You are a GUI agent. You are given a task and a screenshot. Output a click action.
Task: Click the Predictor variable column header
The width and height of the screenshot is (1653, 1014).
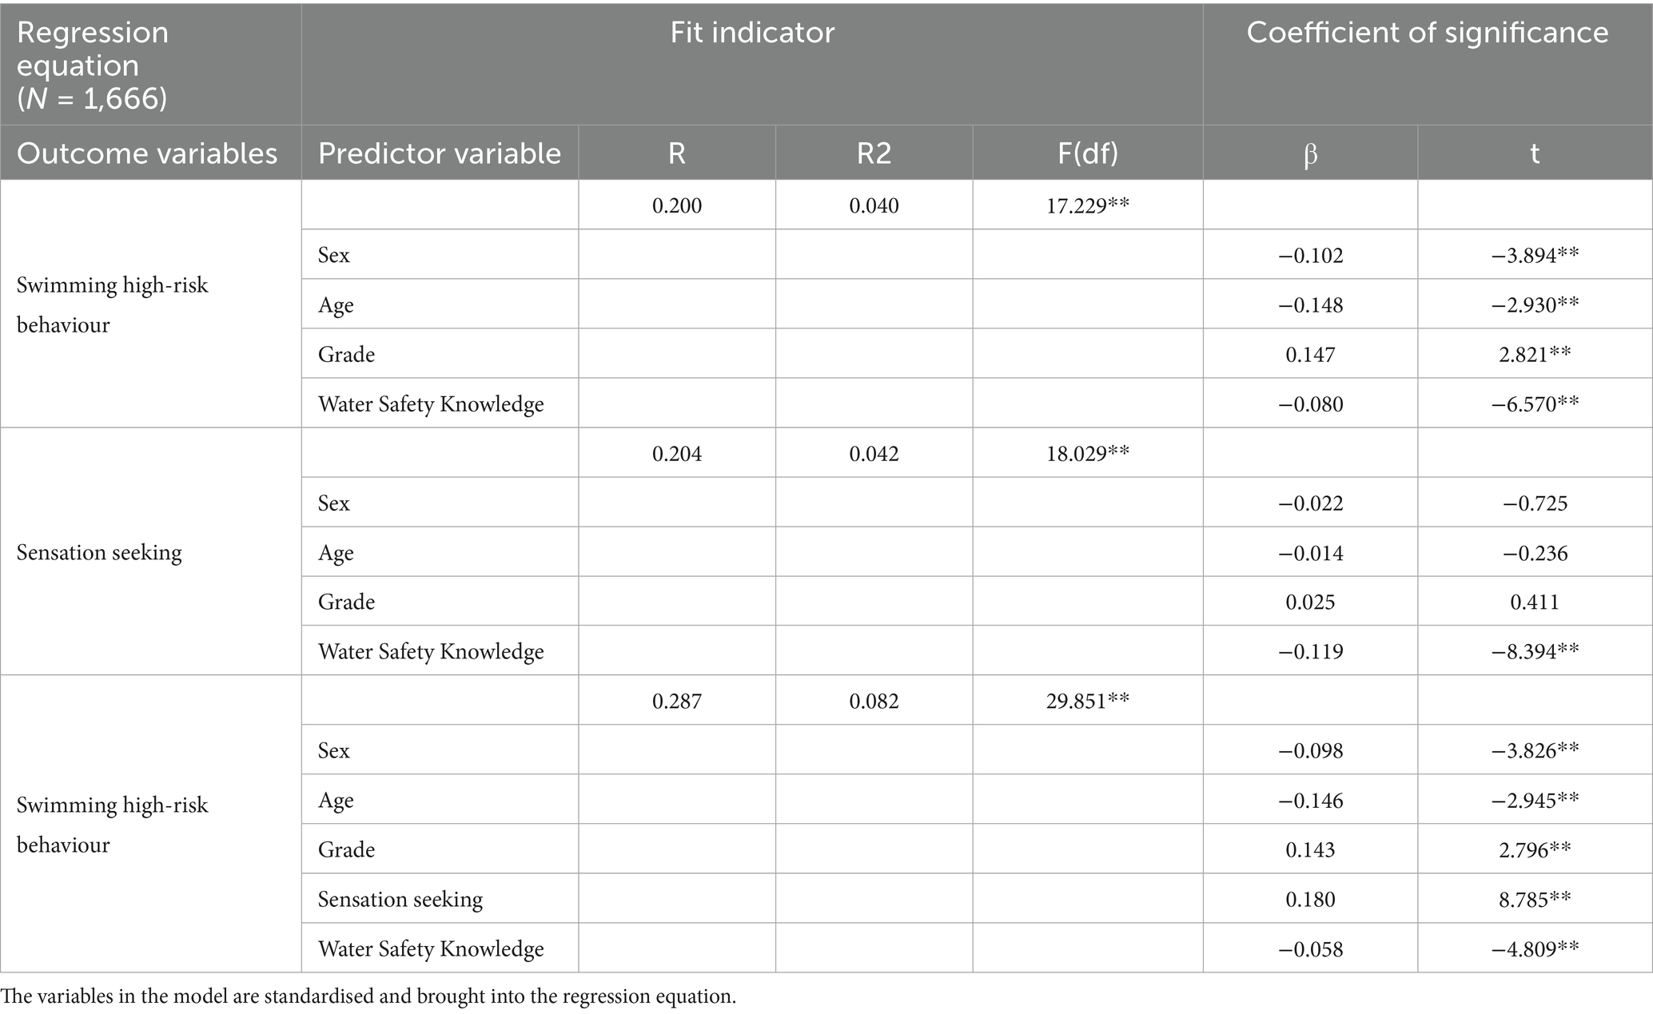pos(439,153)
